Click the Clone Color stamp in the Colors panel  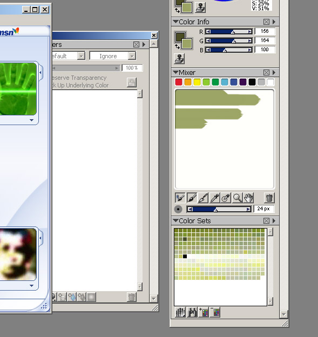point(200,8)
